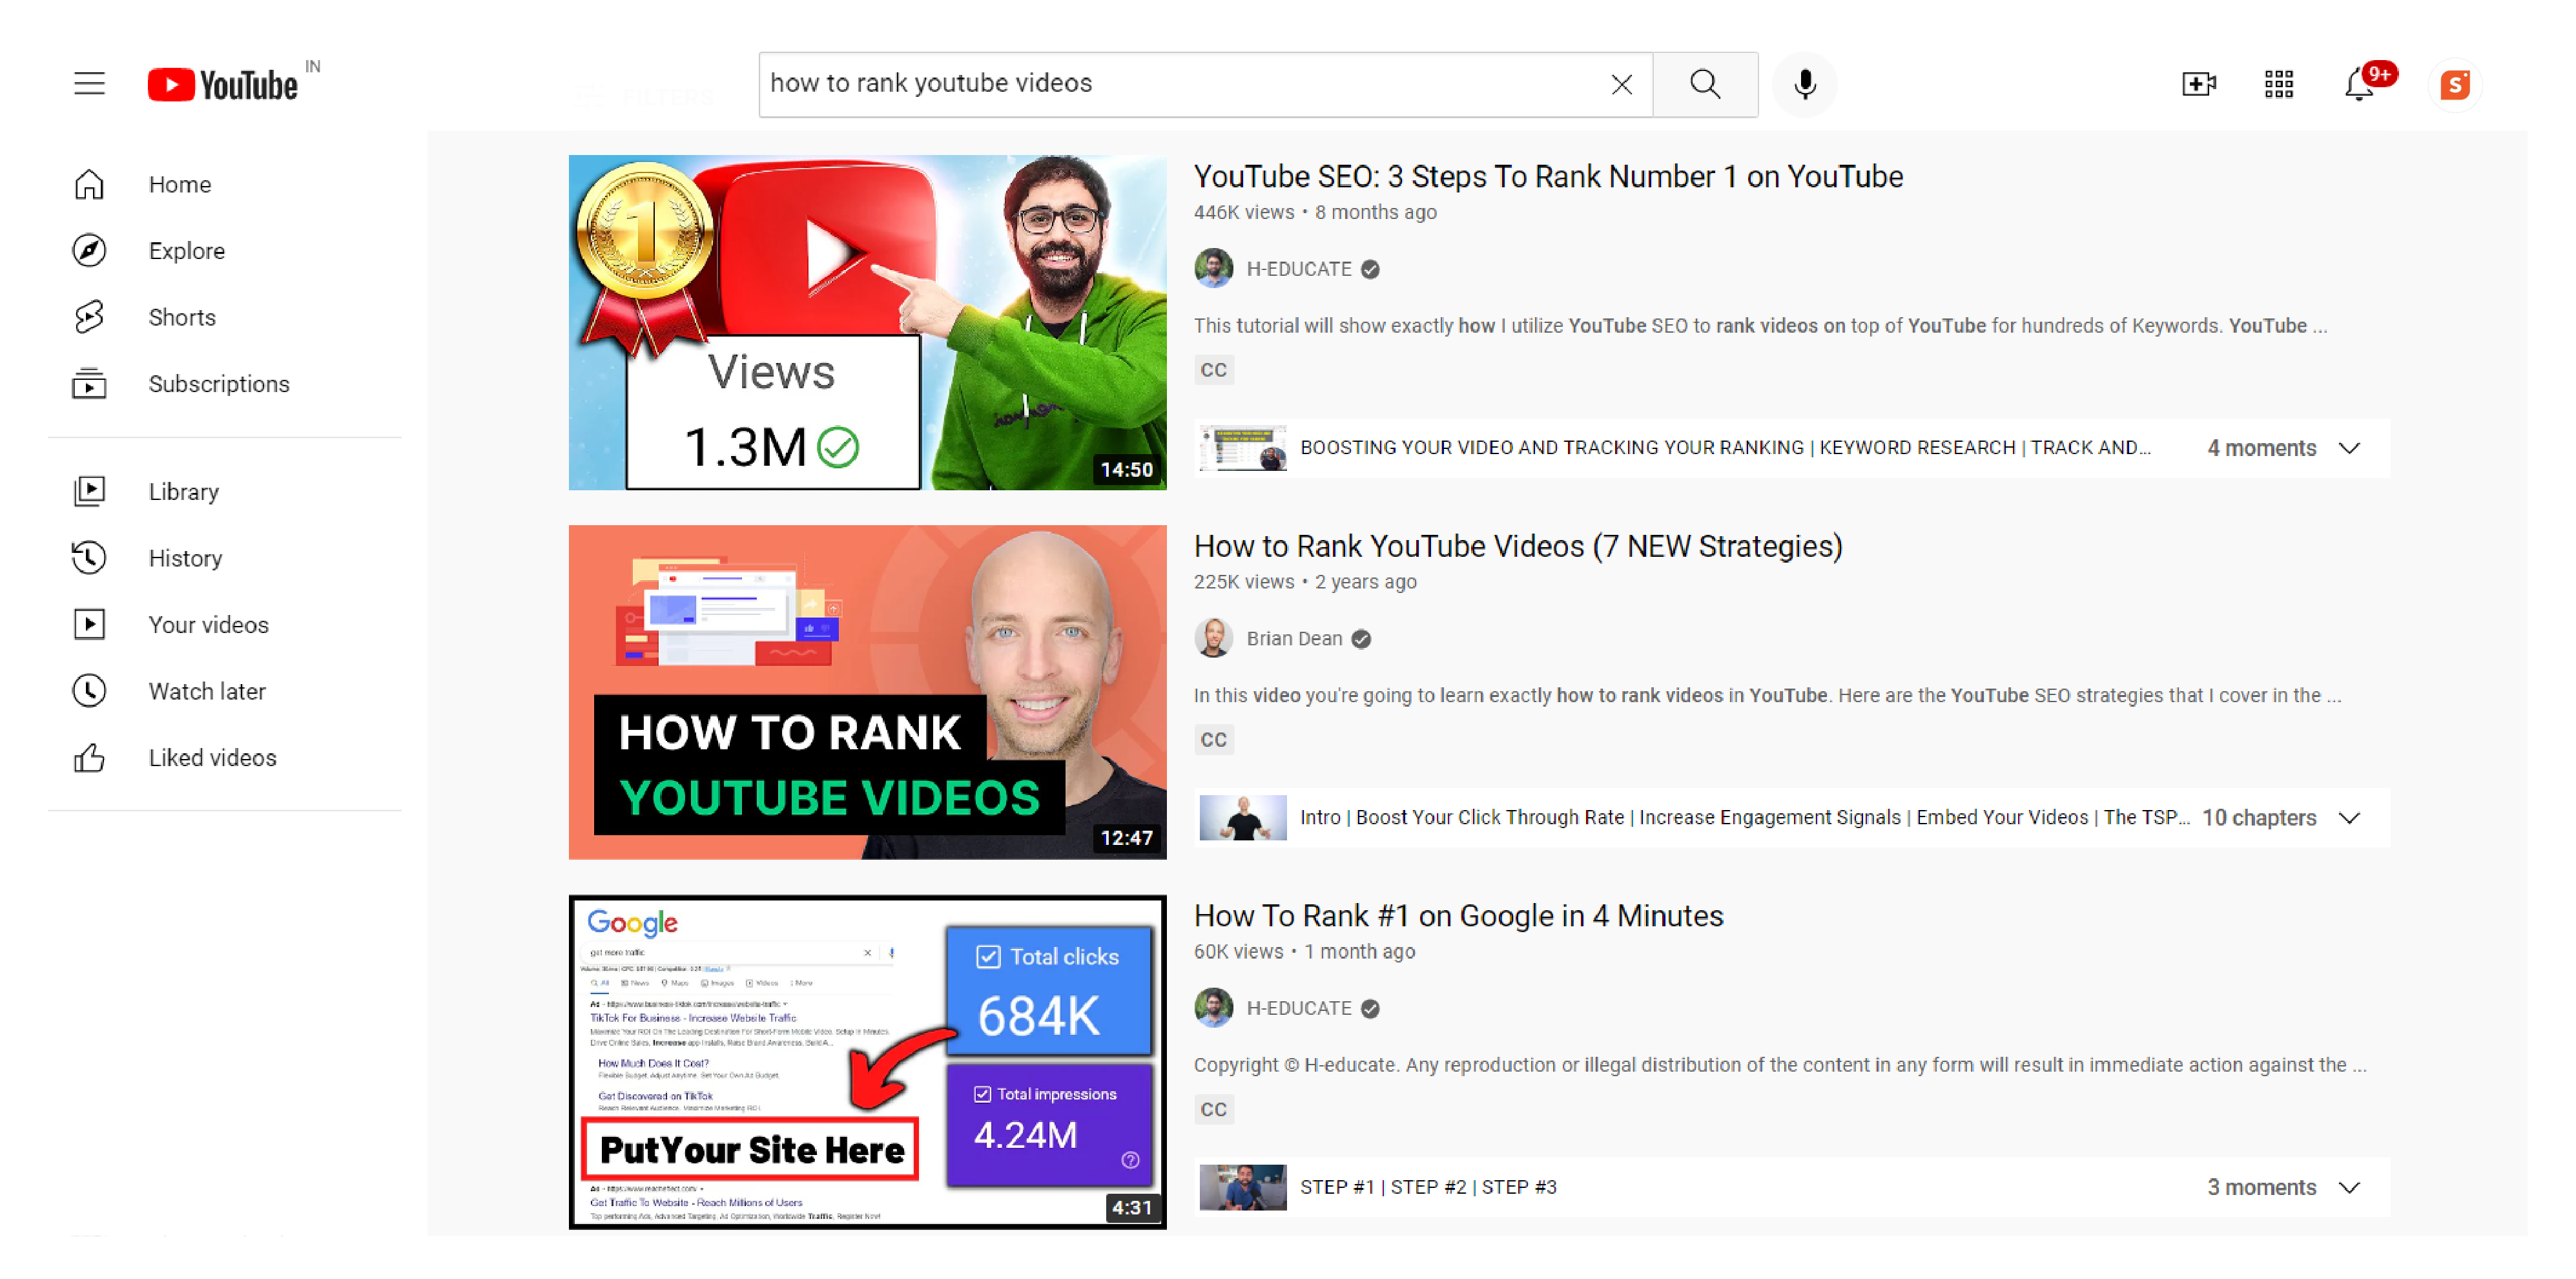The width and height of the screenshot is (2576, 1279).
Task: Open Rank #1 on Google thumbnail
Action: (867, 1062)
